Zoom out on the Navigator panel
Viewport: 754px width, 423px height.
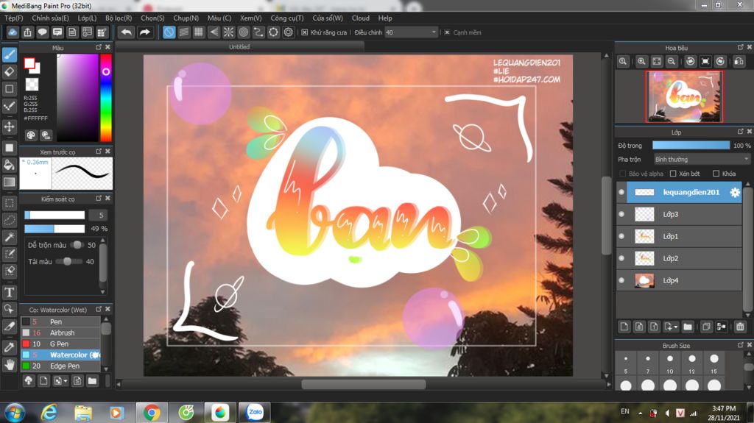tap(672, 62)
